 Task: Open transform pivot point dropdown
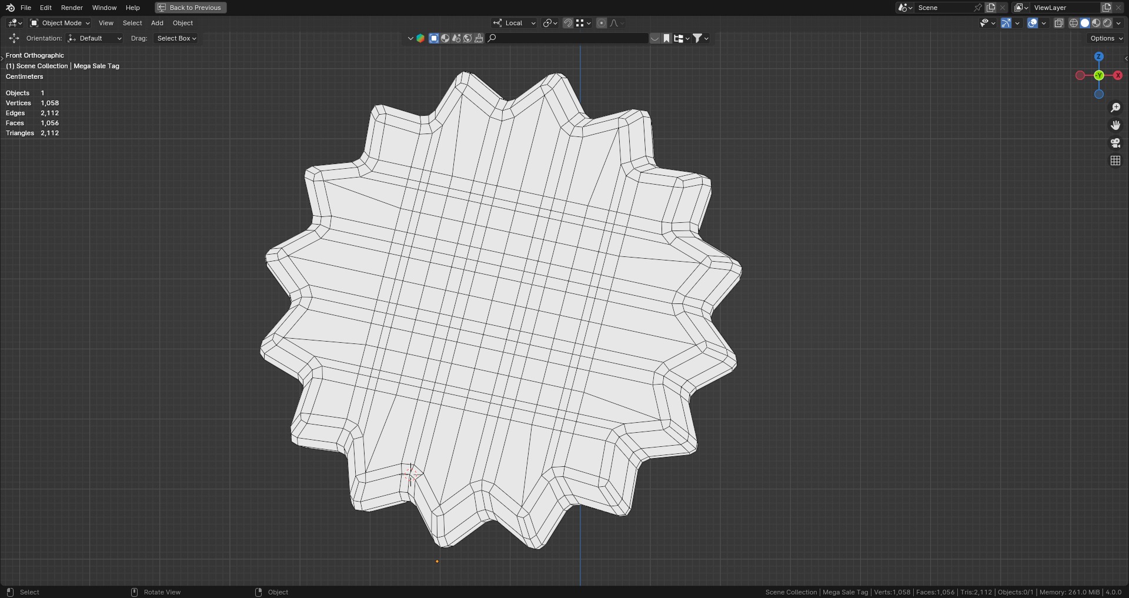tap(550, 23)
